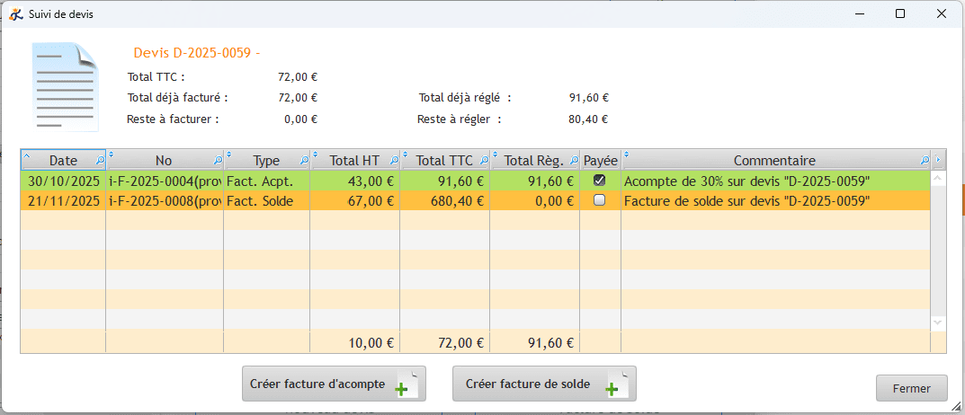Click the magnifier icon in Total TTC header

click(x=483, y=161)
